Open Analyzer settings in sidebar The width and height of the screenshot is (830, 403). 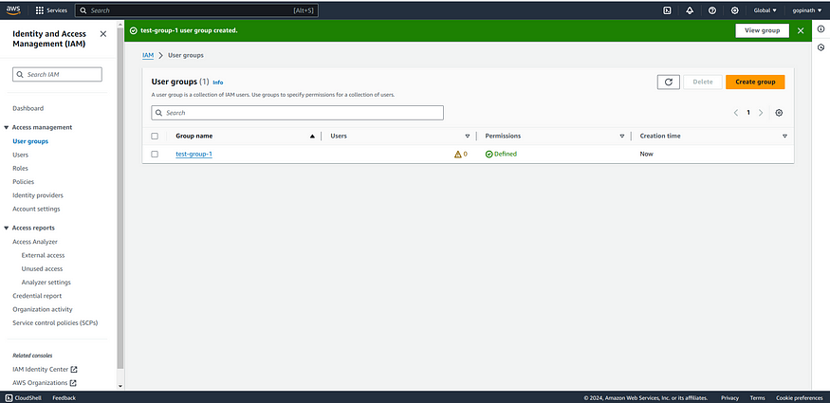[46, 283]
